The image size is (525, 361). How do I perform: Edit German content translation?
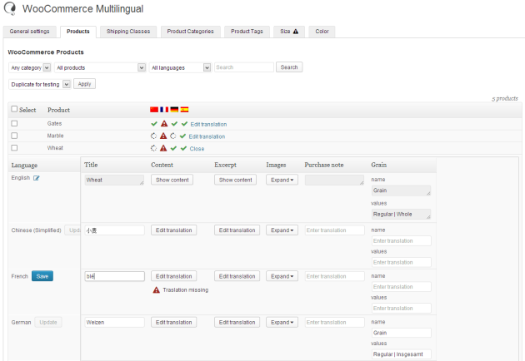pos(174,322)
